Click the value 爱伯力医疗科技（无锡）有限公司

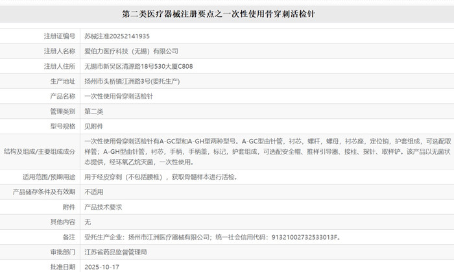(x=131, y=51)
